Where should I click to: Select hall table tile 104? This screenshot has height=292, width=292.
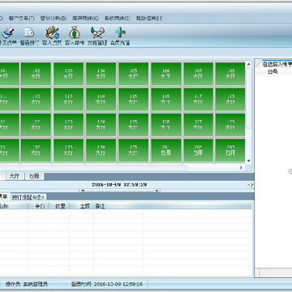[101, 74]
